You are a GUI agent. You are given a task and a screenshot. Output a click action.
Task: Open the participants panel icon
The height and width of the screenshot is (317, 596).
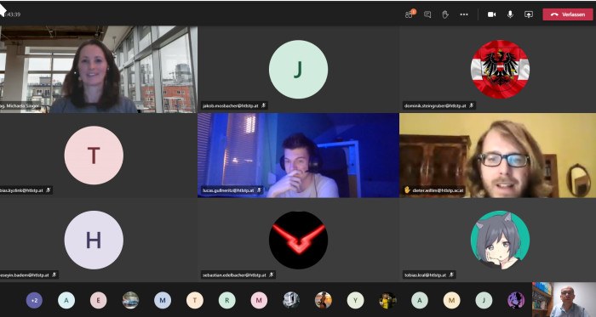[410, 14]
